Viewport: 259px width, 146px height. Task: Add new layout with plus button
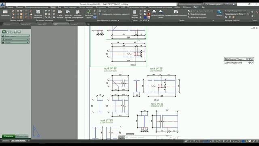coord(29,141)
